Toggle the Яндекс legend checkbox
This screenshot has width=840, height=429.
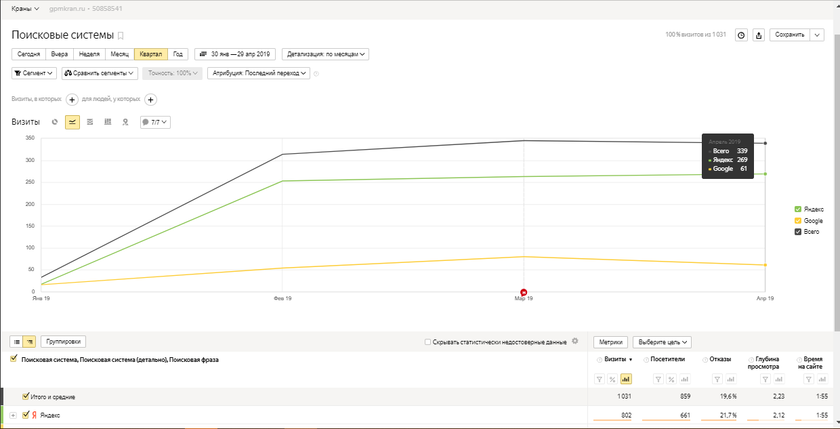click(797, 209)
